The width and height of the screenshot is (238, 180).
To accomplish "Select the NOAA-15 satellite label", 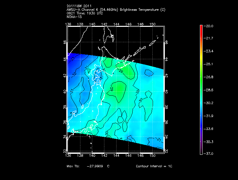I will (74, 17).
